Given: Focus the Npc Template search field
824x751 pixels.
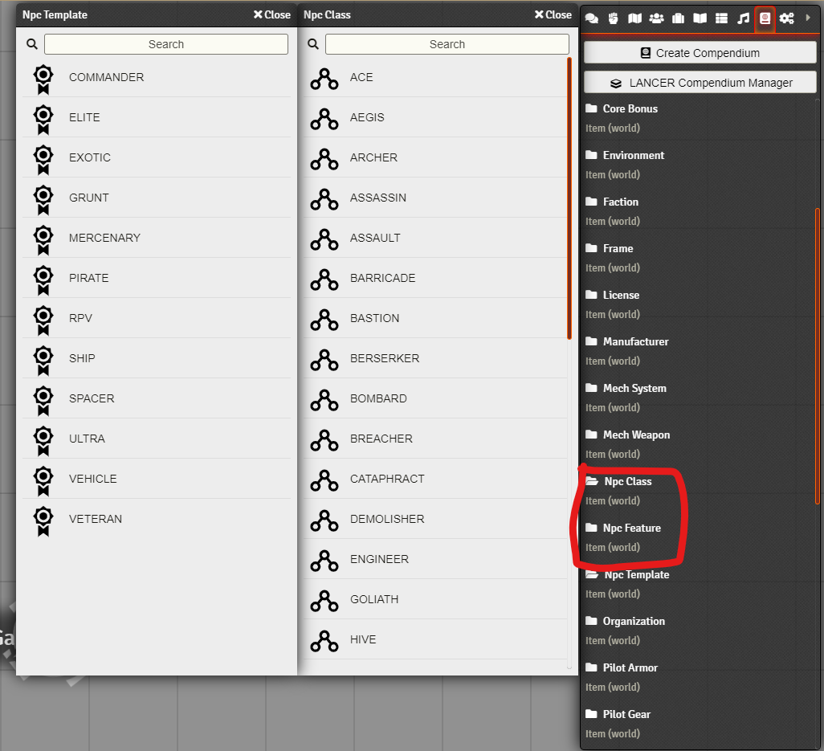Looking at the screenshot, I should pos(166,44).
